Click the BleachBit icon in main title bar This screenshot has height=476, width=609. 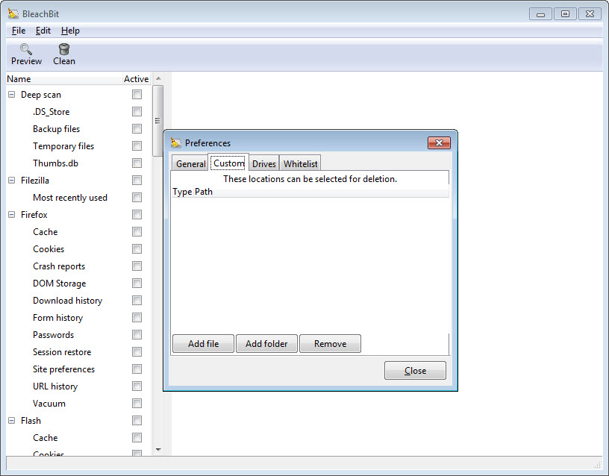coord(13,13)
